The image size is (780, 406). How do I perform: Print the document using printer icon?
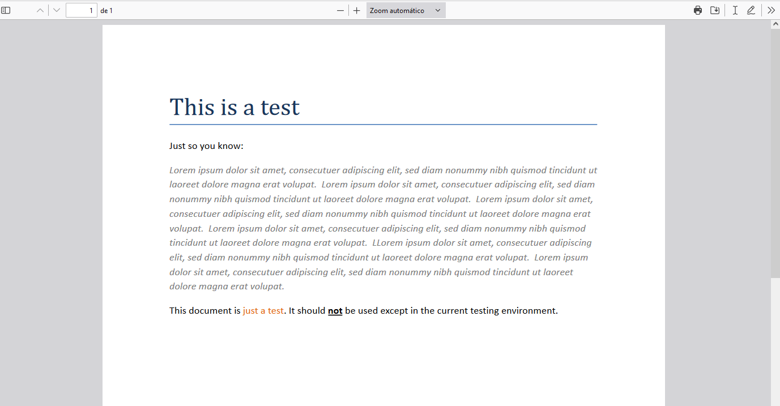[x=698, y=10]
